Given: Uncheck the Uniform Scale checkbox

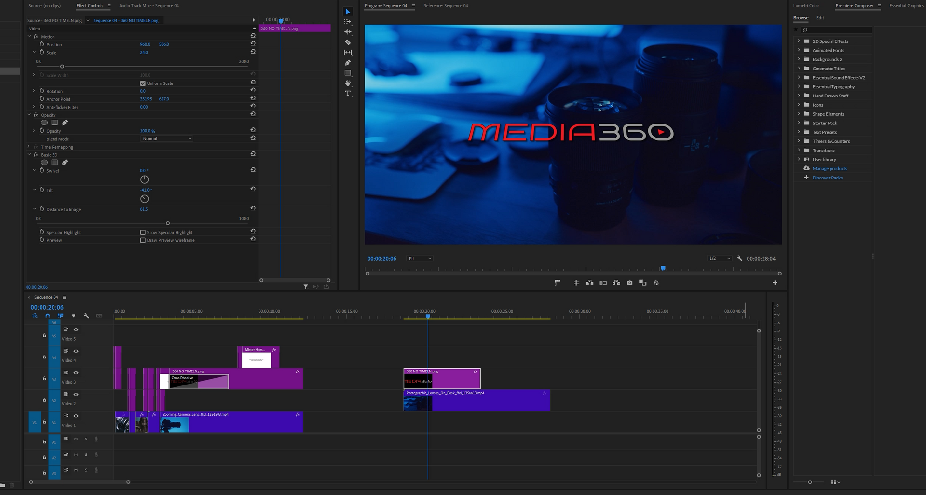Looking at the screenshot, I should click(143, 83).
